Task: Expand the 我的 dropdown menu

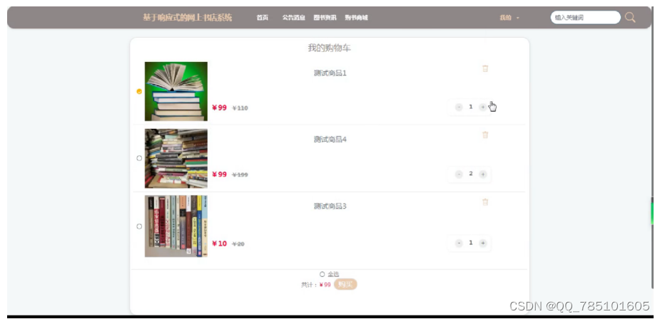Action: pos(509,18)
